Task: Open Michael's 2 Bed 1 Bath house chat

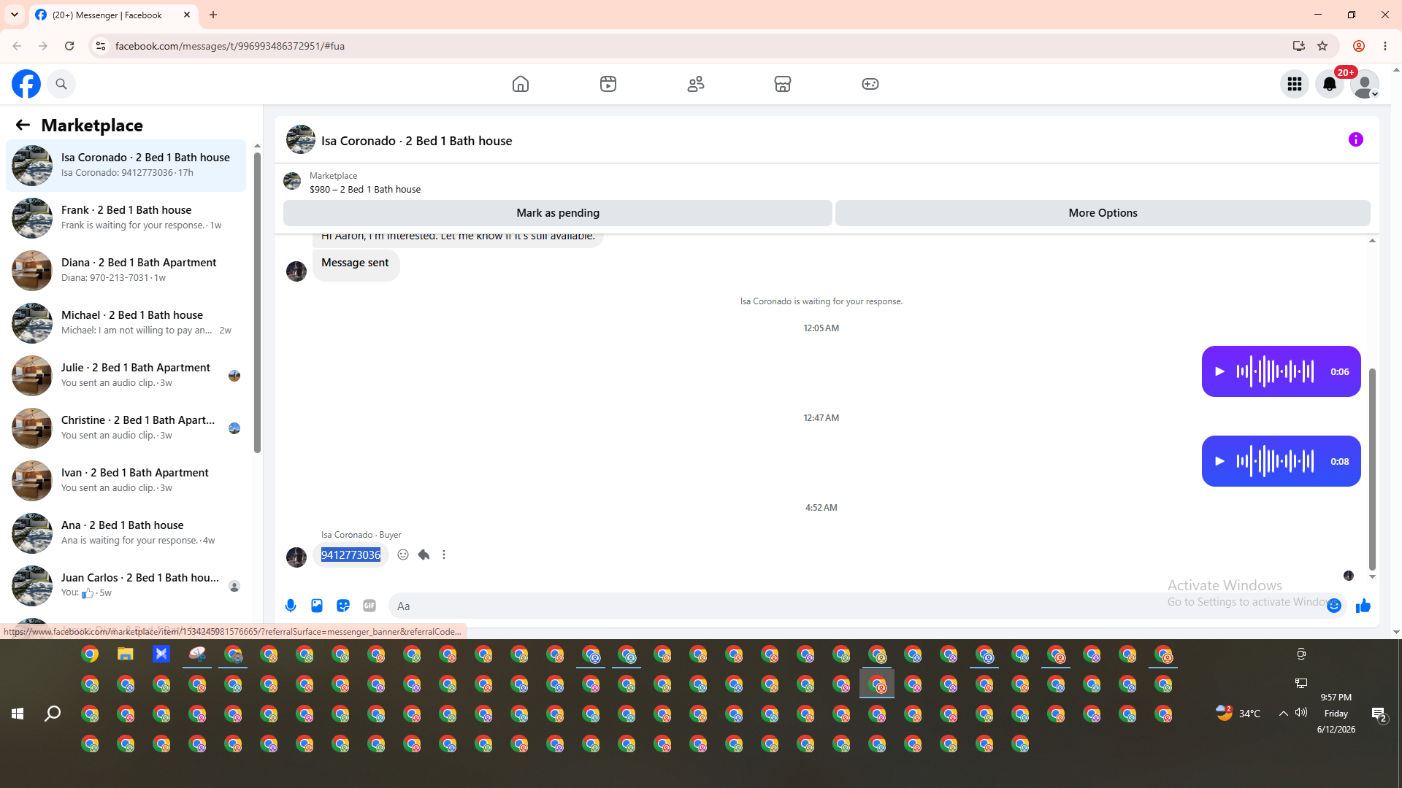Action: click(126, 323)
